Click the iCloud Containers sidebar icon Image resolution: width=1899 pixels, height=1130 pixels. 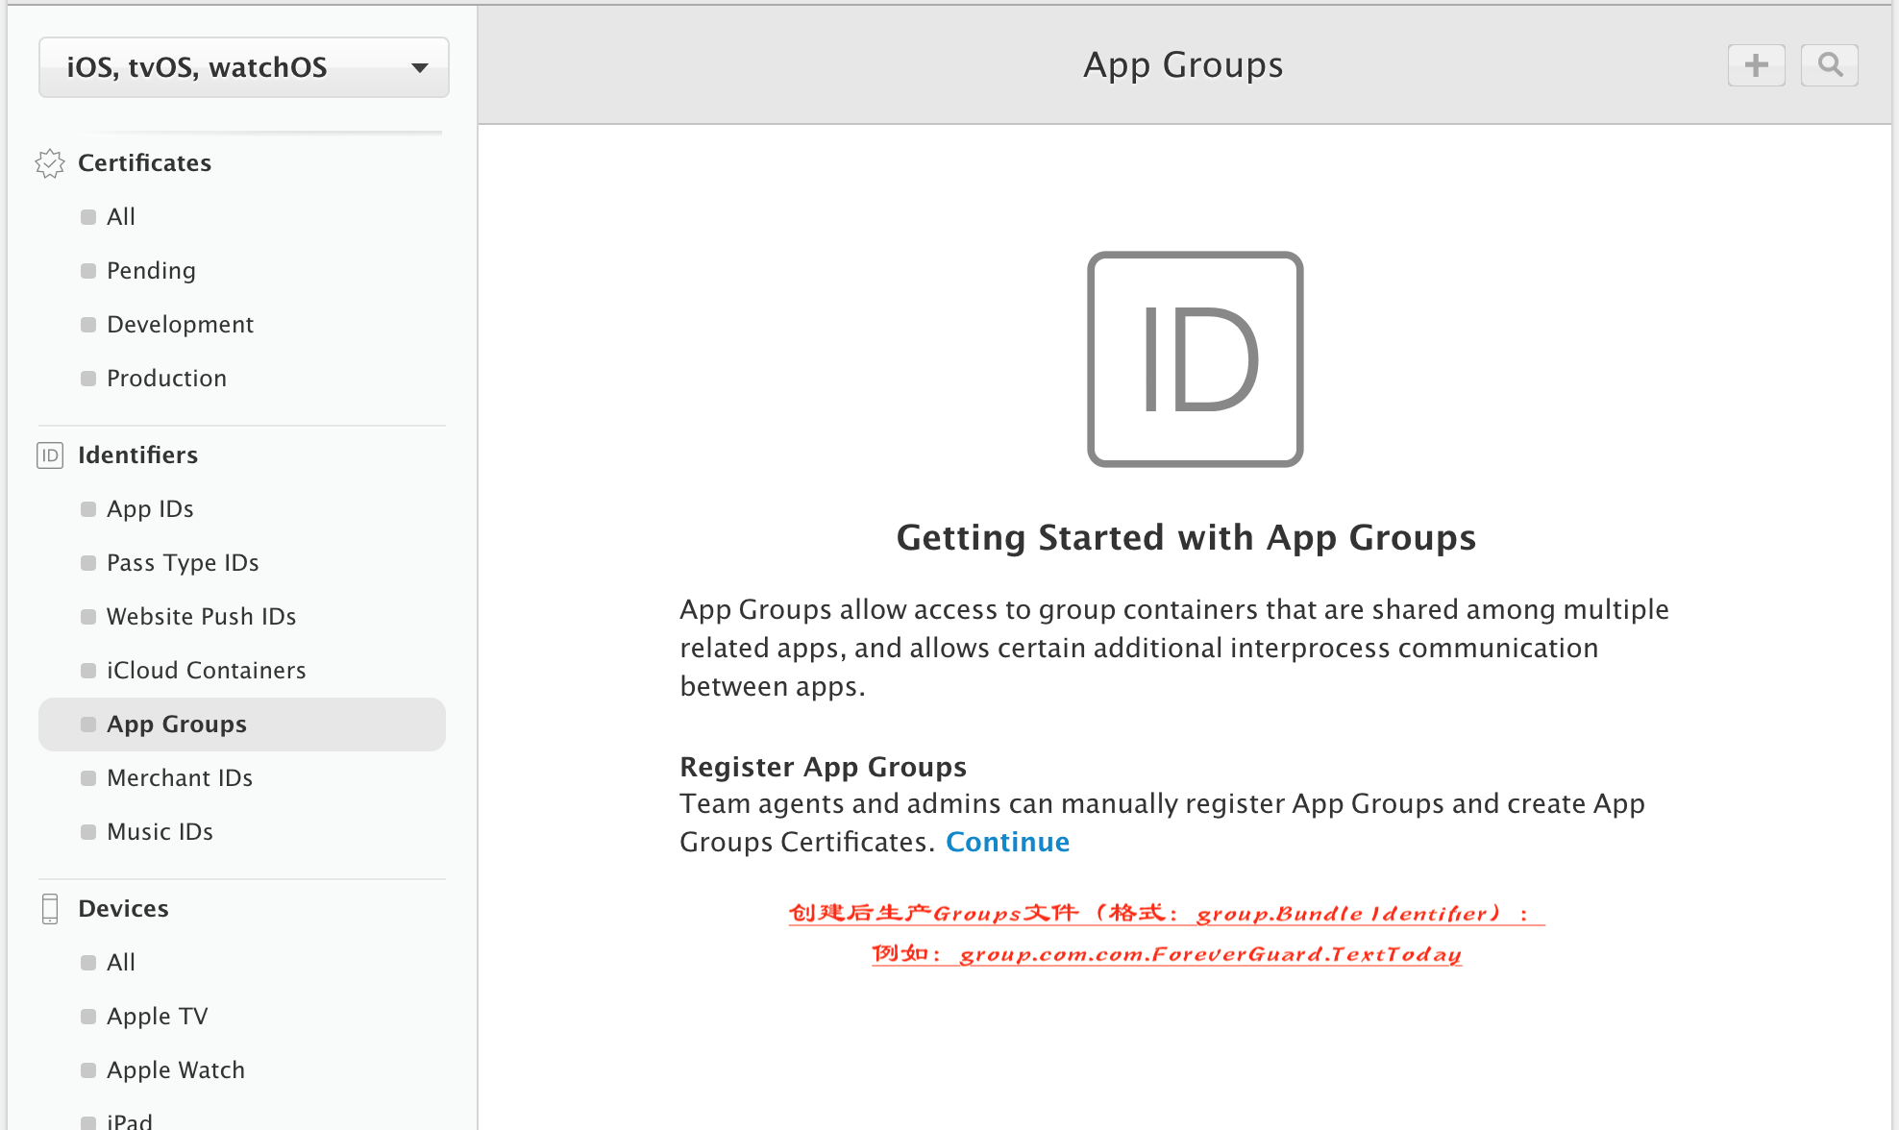click(x=86, y=670)
